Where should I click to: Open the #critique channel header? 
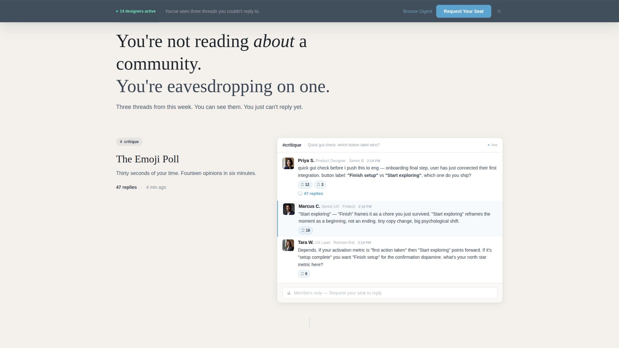(291, 145)
